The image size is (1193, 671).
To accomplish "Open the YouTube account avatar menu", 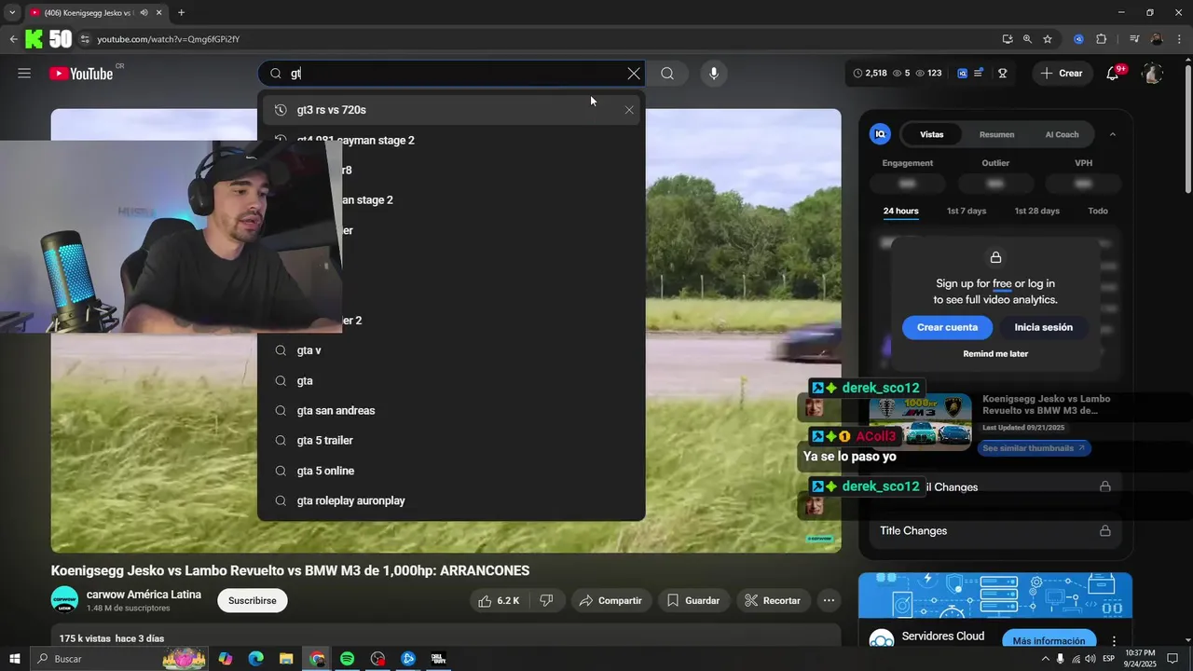I will coord(1153,74).
